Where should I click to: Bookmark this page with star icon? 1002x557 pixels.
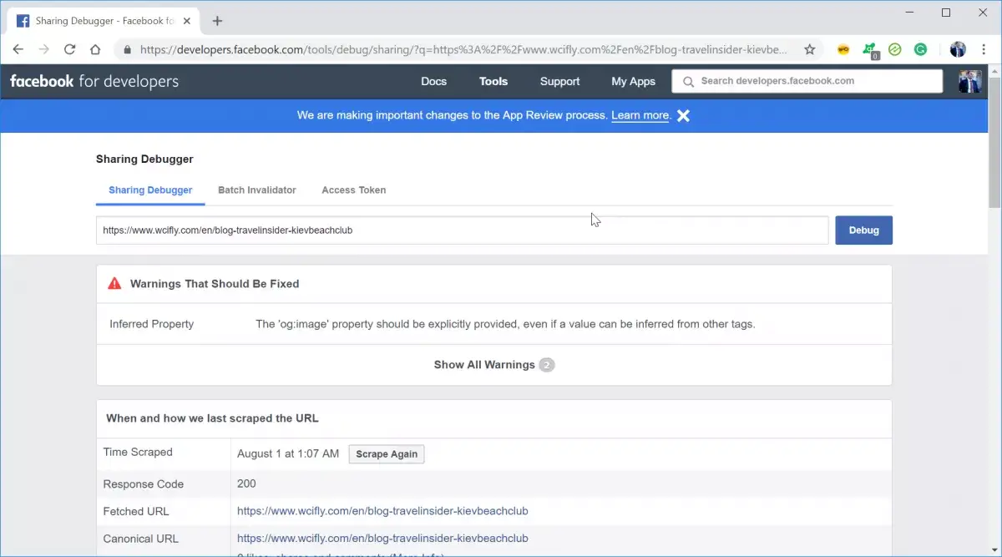pyautogui.click(x=809, y=49)
